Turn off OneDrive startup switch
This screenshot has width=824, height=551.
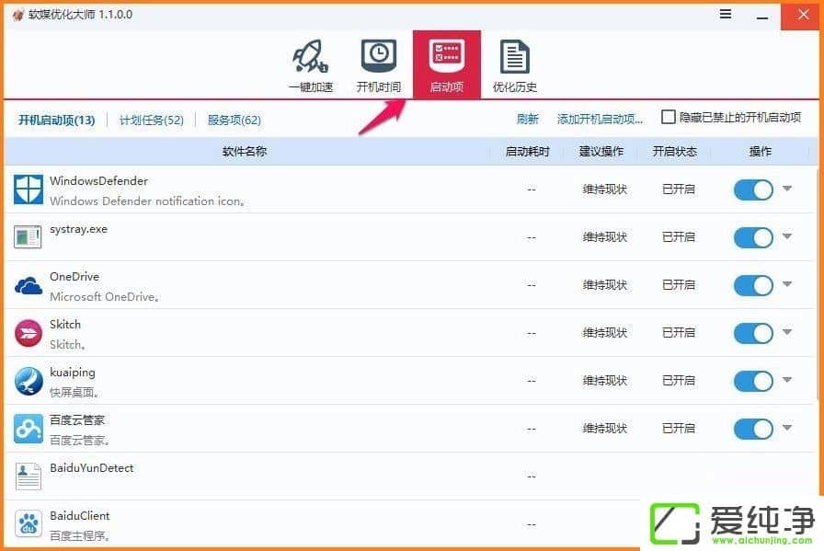click(x=753, y=285)
